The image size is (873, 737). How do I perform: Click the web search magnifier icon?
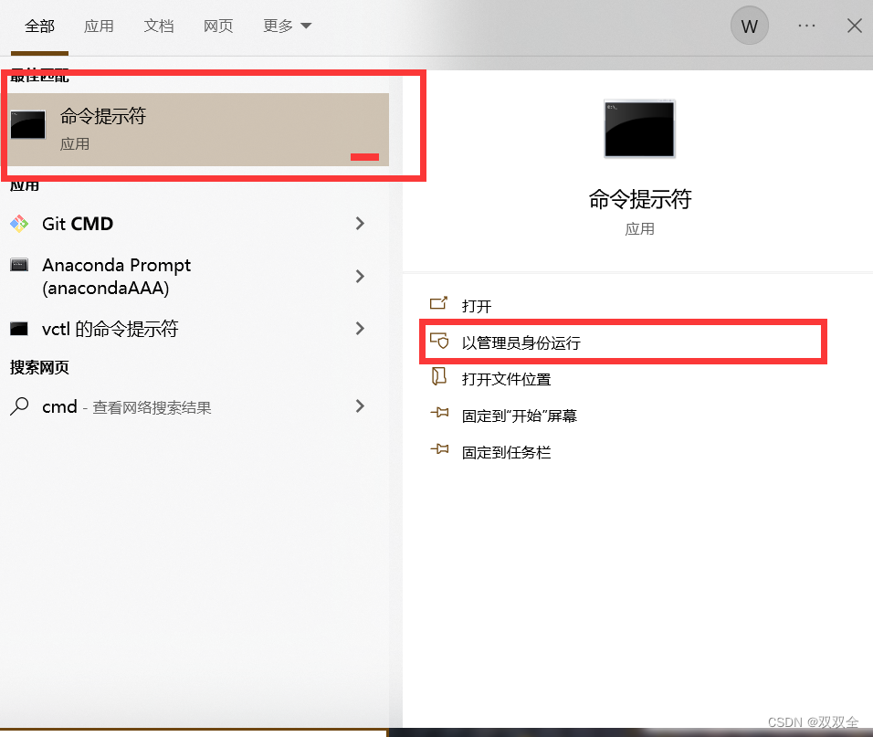tap(19, 406)
